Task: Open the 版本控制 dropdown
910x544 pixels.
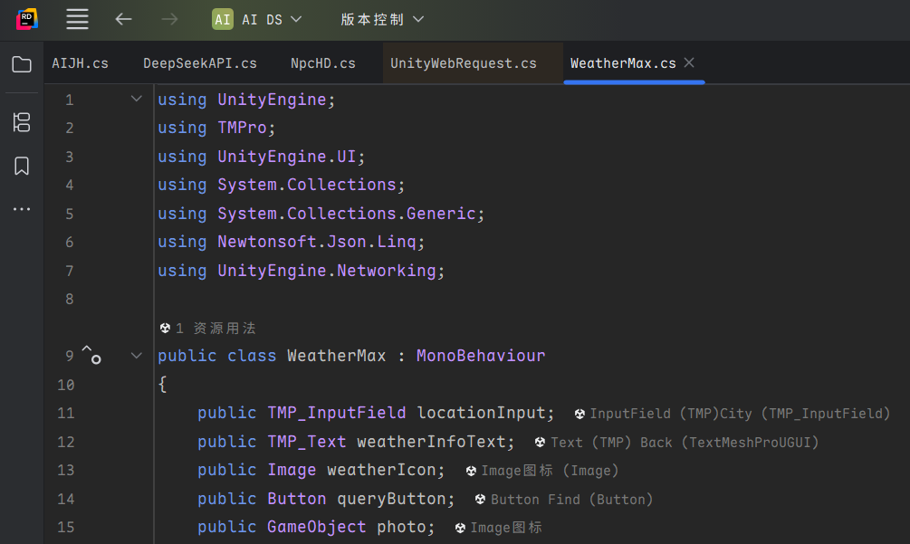Action: pyautogui.click(x=382, y=19)
